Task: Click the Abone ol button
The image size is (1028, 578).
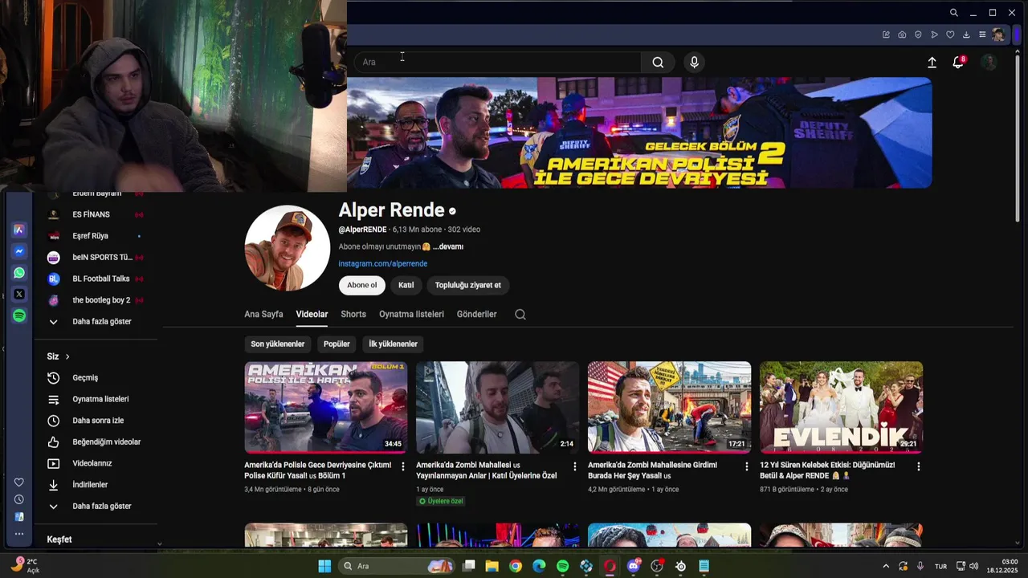Action: pyautogui.click(x=362, y=285)
